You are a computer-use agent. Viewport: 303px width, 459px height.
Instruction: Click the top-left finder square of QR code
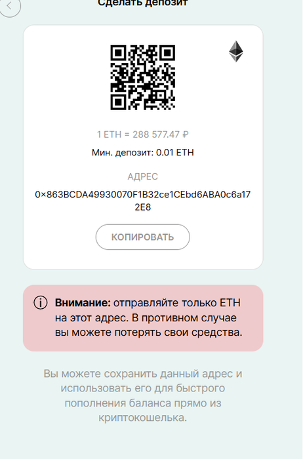pos(118,53)
